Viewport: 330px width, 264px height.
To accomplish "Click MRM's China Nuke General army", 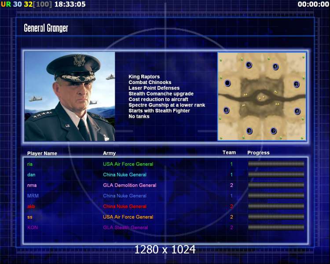I will click(x=125, y=196).
